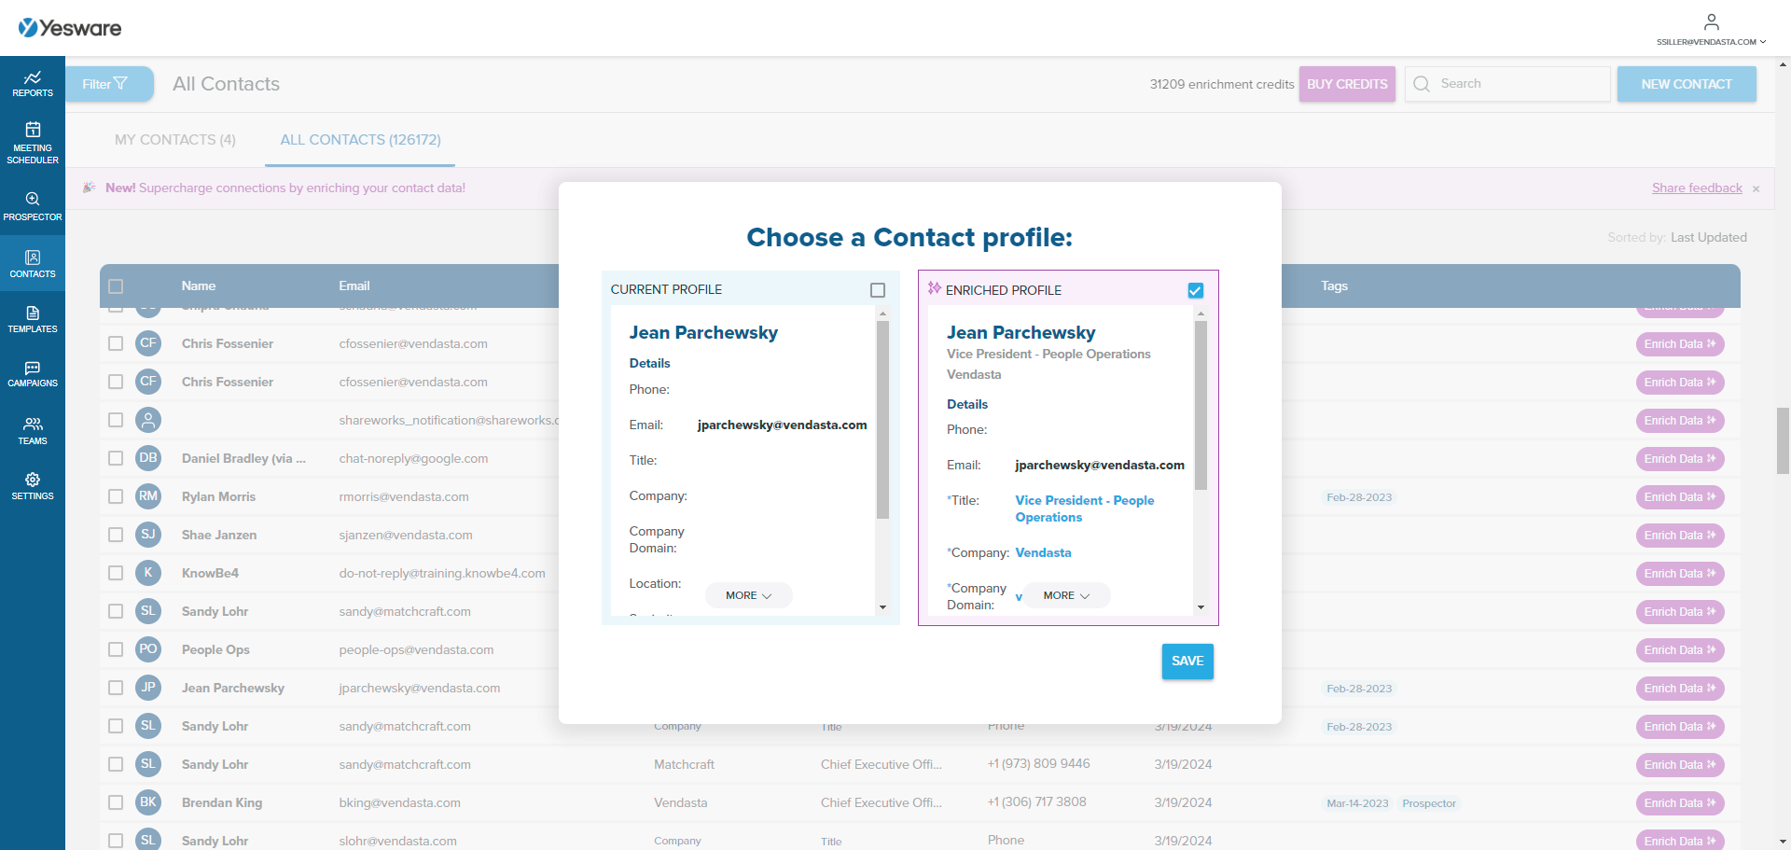Open the SSILLER@VENDASTA.COM account dropdown
Image resolution: width=1791 pixels, height=850 pixels.
[1711, 41]
